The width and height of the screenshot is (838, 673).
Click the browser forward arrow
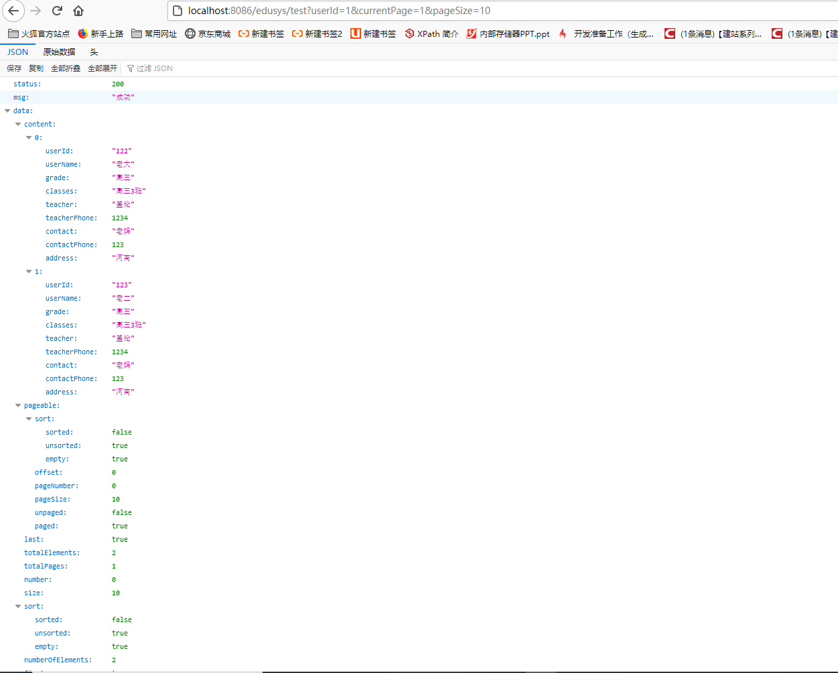coord(36,11)
